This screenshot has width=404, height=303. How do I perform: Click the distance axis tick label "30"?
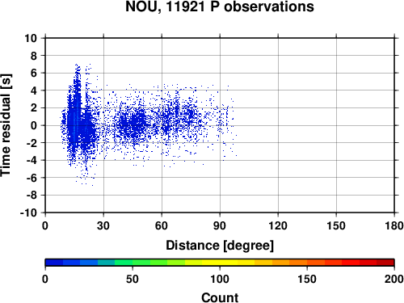tap(103, 225)
